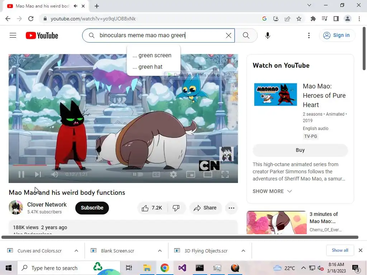Screen dimensions: 367x275
Task: Switch to theater mode
Action: tap(208, 174)
